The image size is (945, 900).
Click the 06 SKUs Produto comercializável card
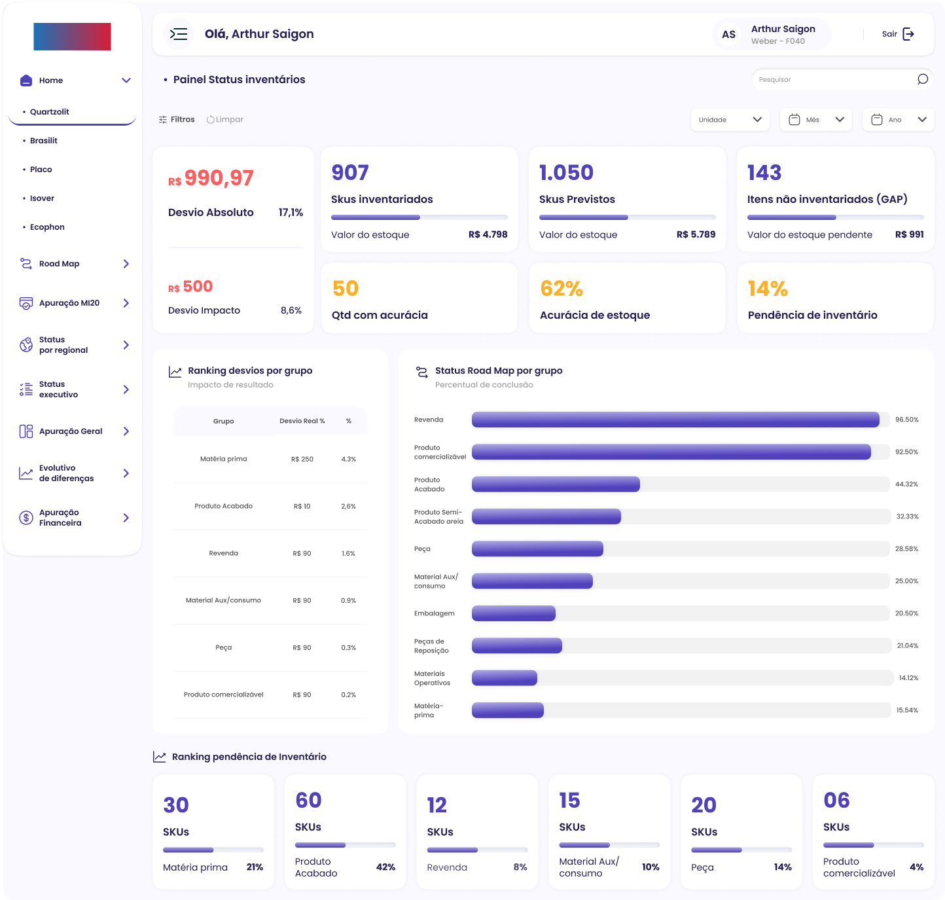coord(874,832)
